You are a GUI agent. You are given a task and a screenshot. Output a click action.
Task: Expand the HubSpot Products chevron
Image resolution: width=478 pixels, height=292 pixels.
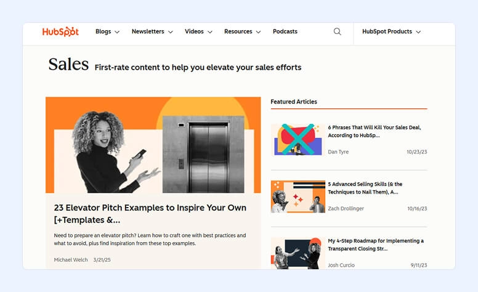point(418,32)
